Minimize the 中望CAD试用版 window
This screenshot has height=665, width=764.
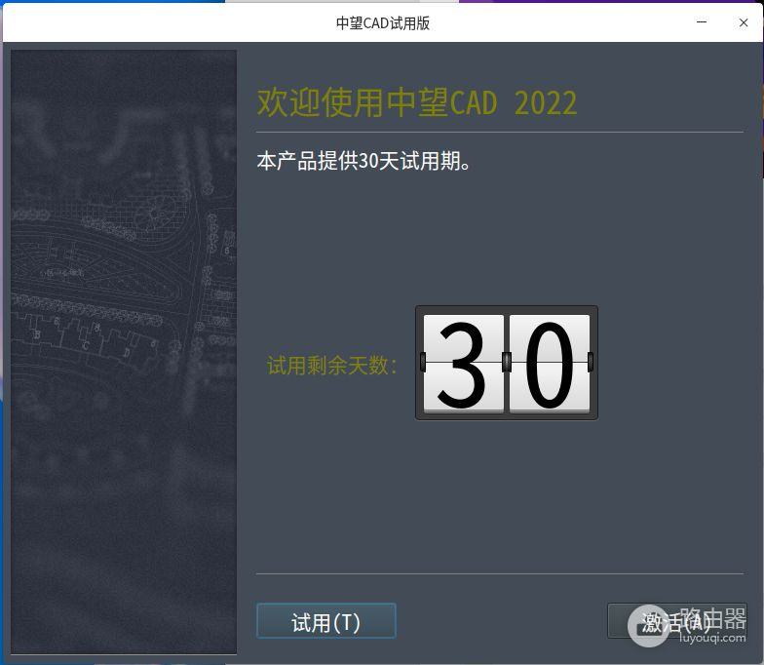[702, 22]
